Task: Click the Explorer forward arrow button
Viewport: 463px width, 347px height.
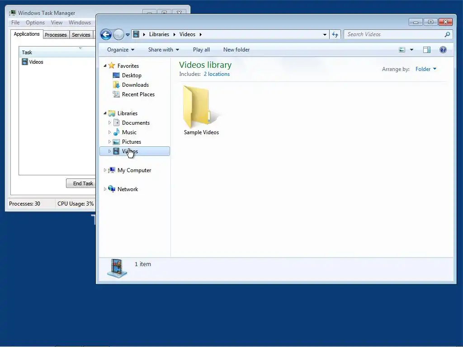Action: tap(119, 34)
